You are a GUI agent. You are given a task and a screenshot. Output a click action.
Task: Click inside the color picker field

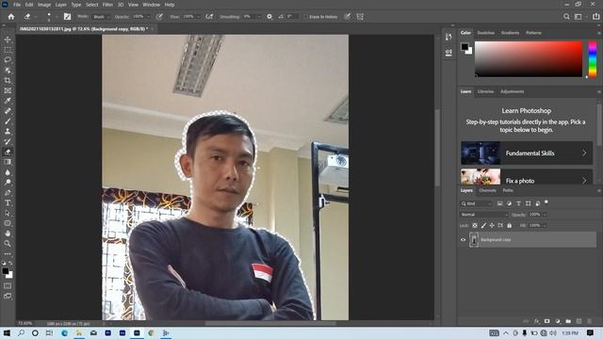(529, 58)
